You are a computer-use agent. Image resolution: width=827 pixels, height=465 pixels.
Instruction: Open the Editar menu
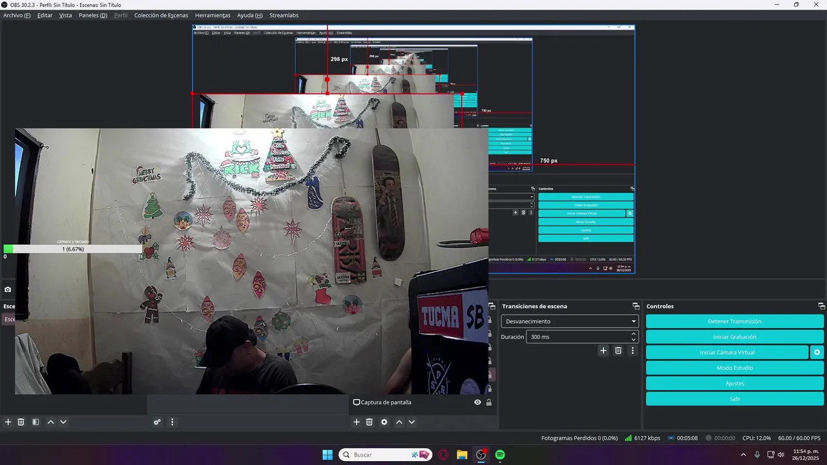[45, 15]
